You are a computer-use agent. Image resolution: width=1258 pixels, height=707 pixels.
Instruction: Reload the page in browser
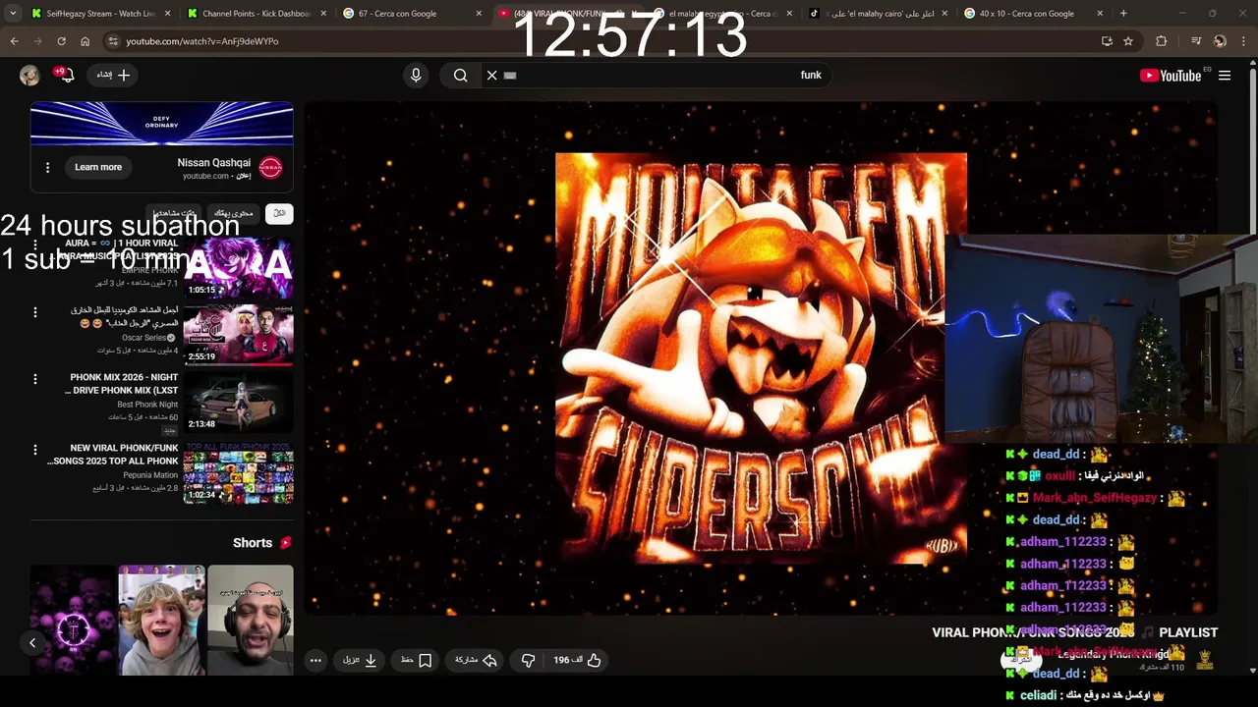(61, 41)
